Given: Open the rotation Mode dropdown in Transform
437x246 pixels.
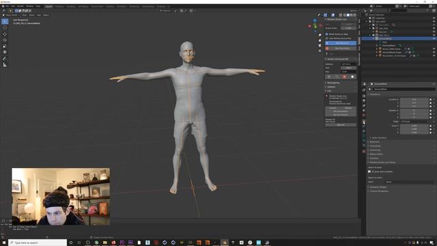Looking at the screenshot, I should 414,122.
